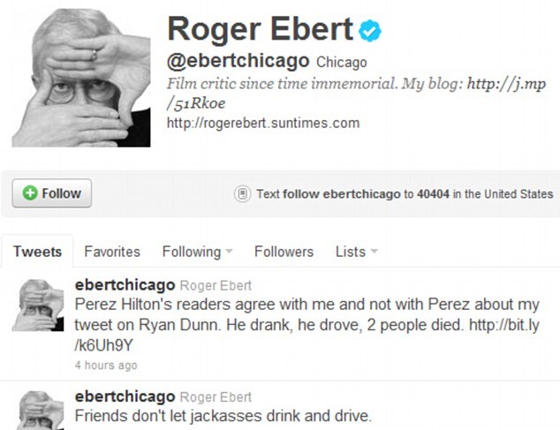Select the Following tab label
Image resolution: width=560 pixels, height=430 pixels.
point(192,252)
